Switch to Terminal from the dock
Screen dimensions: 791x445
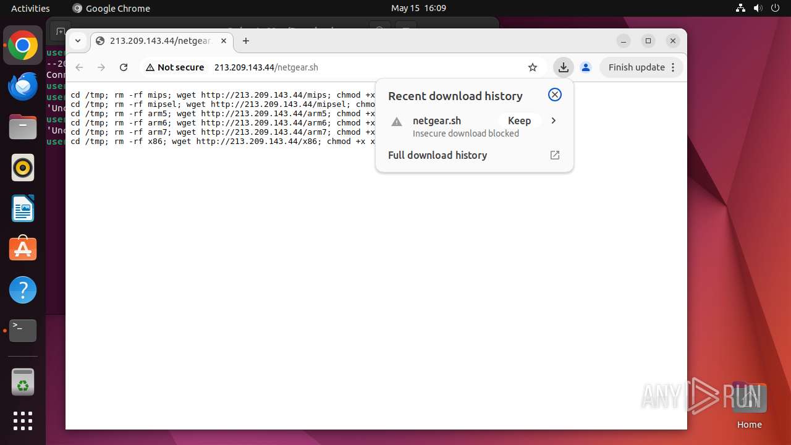click(23, 331)
